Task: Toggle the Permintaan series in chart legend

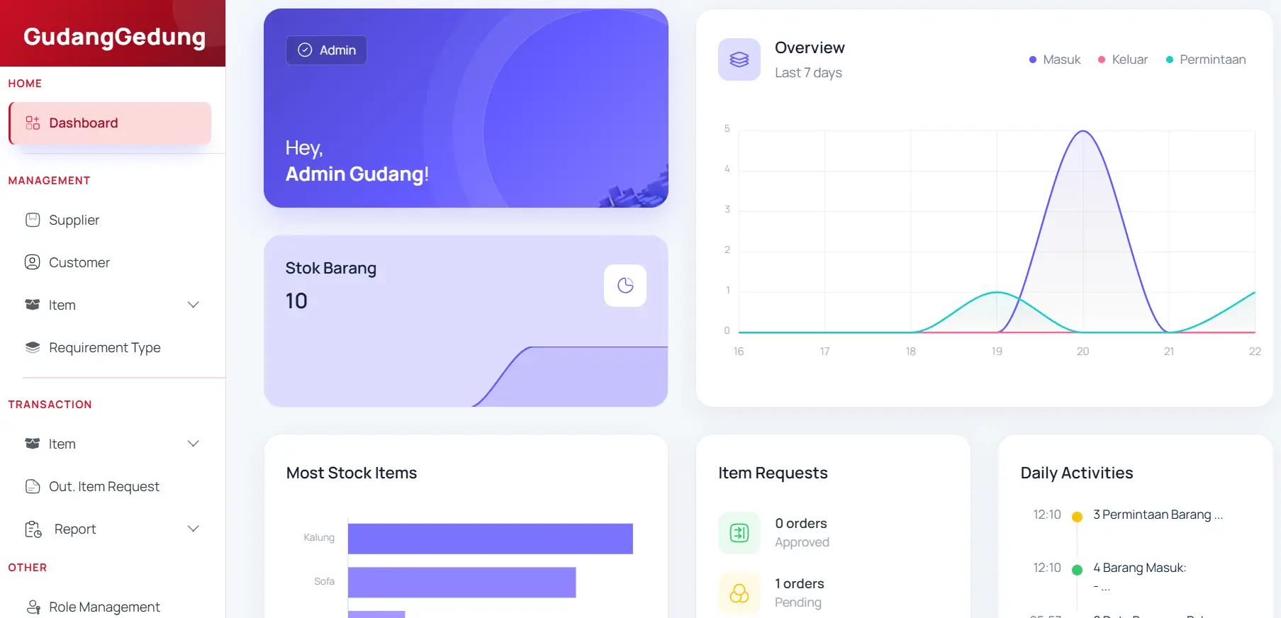Action: click(x=1206, y=60)
